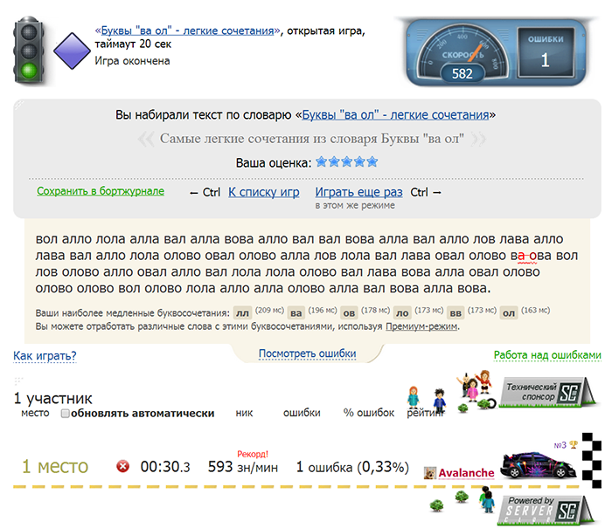Click the purple diamond game type icon
Image resolution: width=612 pixels, height=528 pixels.
tap(72, 51)
